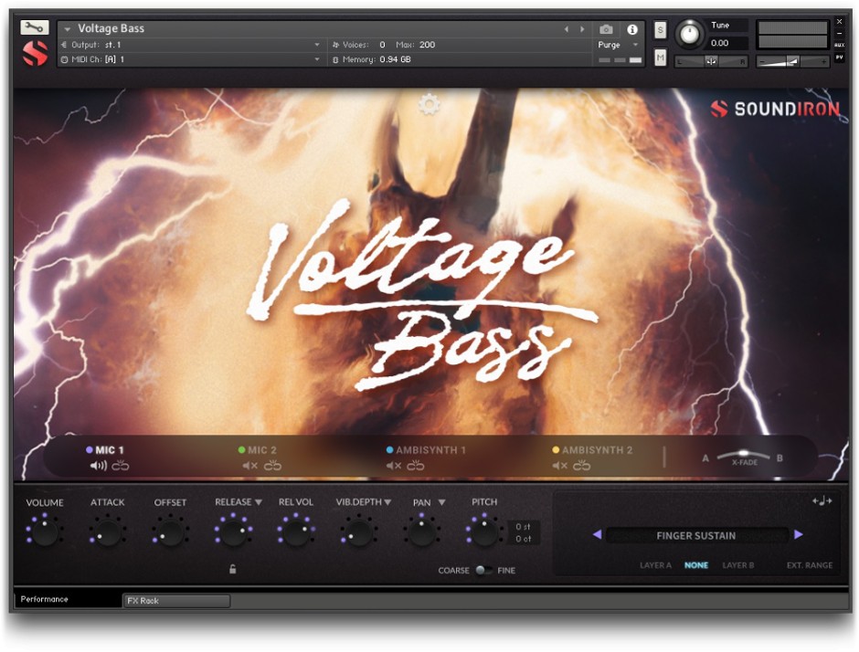Expand instrument name dropdown arrow beside Voltage Bass
The image size is (859, 652).
pos(68,29)
